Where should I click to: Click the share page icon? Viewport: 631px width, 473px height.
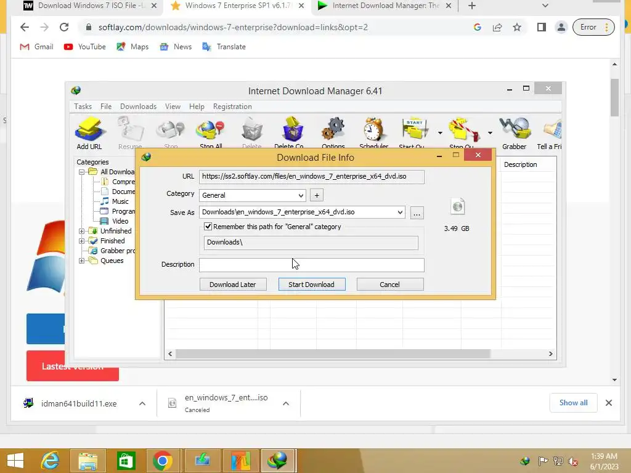pos(497,27)
